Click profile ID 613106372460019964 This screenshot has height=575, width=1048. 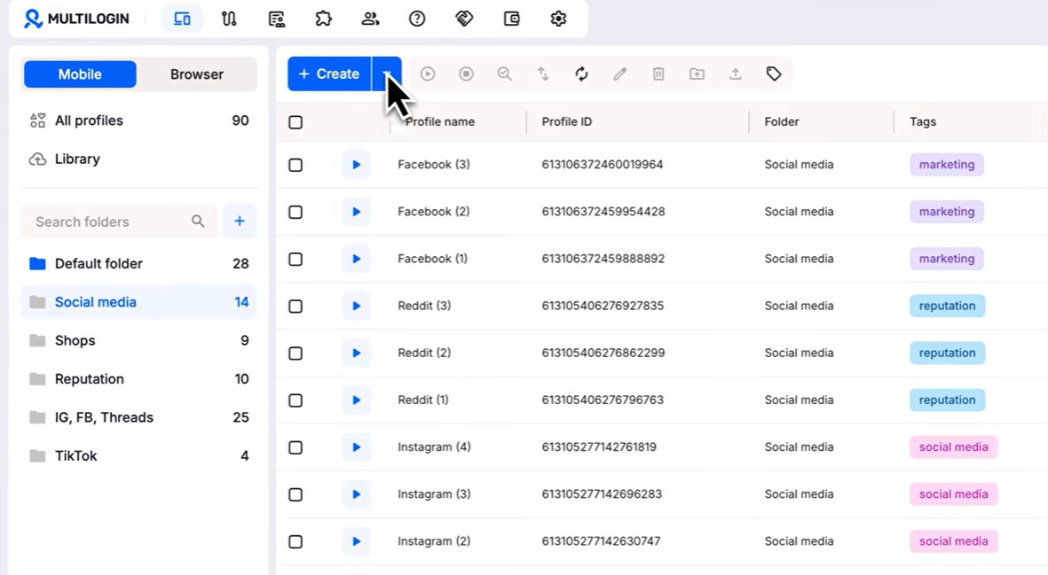(x=603, y=165)
